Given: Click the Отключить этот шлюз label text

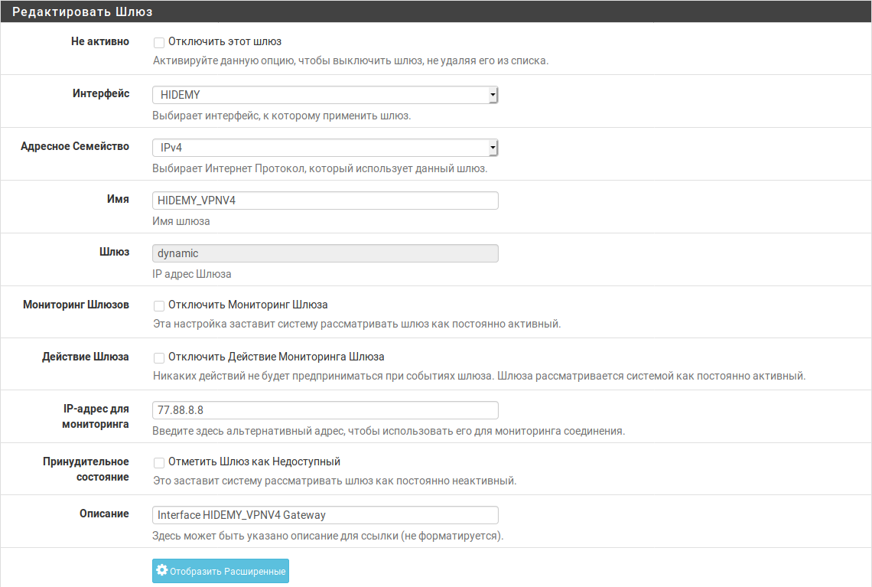Looking at the screenshot, I should tap(220, 41).
